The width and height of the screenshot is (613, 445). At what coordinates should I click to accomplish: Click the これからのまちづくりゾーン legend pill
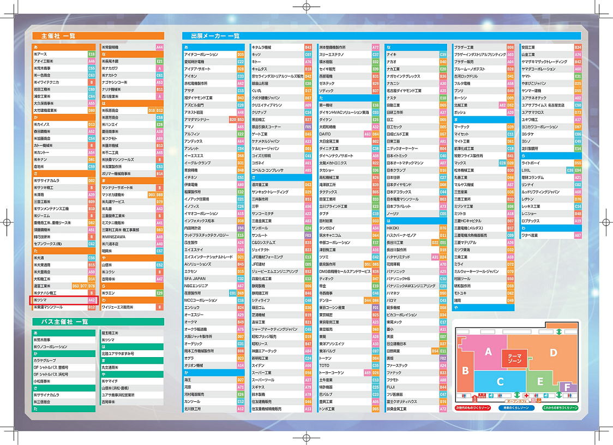tap(560, 408)
